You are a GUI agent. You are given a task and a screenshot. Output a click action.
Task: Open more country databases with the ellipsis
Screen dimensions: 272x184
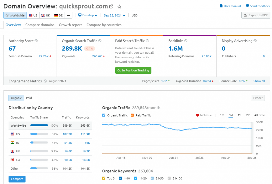click(x=69, y=15)
